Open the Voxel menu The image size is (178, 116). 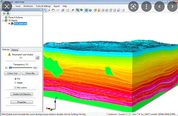pos(18,6)
